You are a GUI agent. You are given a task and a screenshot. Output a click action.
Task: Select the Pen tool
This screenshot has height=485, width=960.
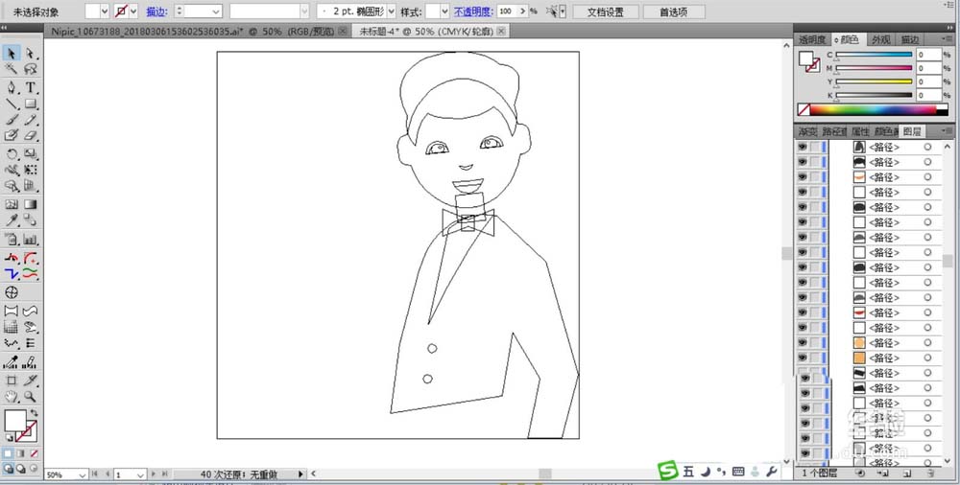click(x=12, y=87)
